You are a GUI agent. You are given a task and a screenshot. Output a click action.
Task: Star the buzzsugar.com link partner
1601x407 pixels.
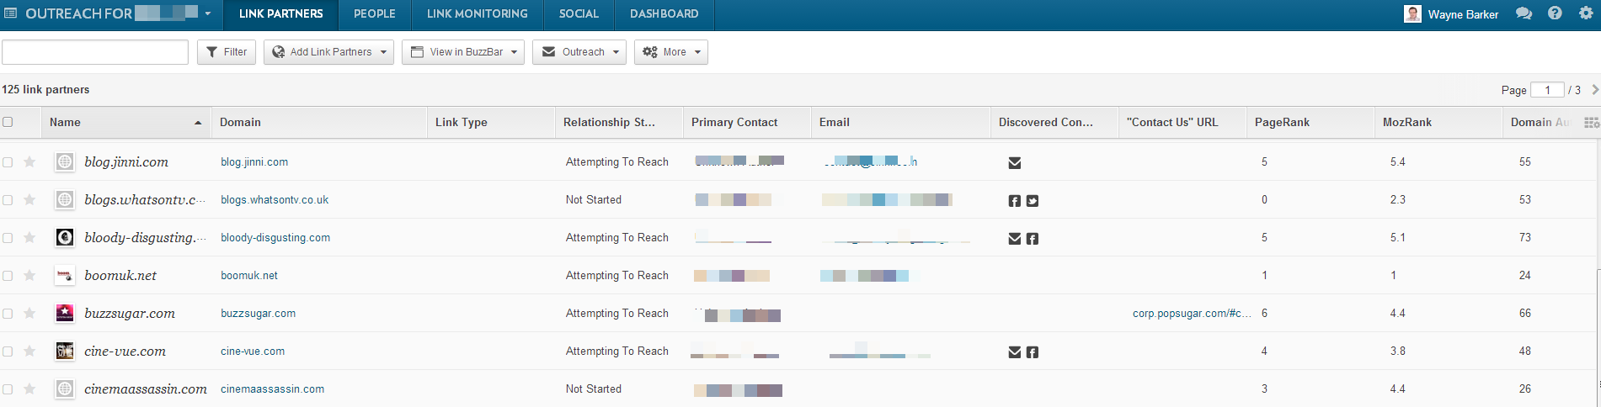click(29, 314)
